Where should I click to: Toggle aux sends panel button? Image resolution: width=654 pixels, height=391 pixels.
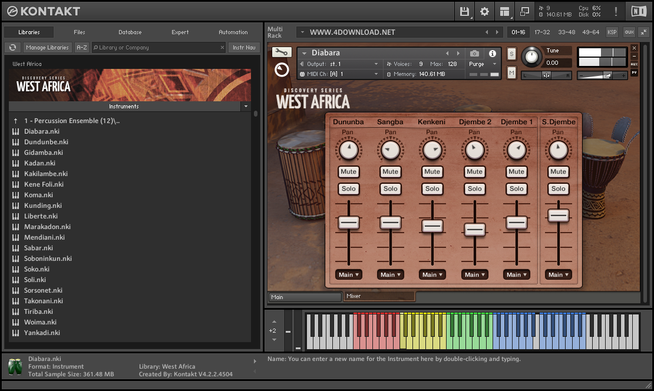(629, 32)
